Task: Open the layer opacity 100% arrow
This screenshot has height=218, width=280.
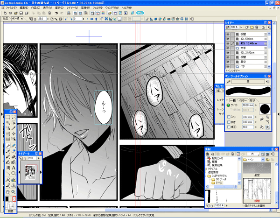Action: 241,28
